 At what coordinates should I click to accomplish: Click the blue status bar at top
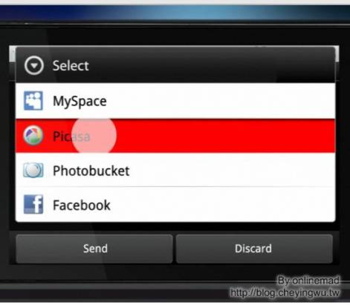pos(175,13)
